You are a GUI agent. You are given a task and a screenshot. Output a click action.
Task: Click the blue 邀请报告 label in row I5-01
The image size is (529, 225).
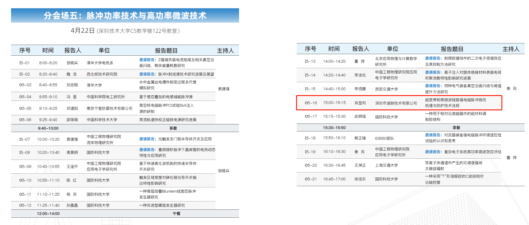pyautogui.click(x=147, y=60)
